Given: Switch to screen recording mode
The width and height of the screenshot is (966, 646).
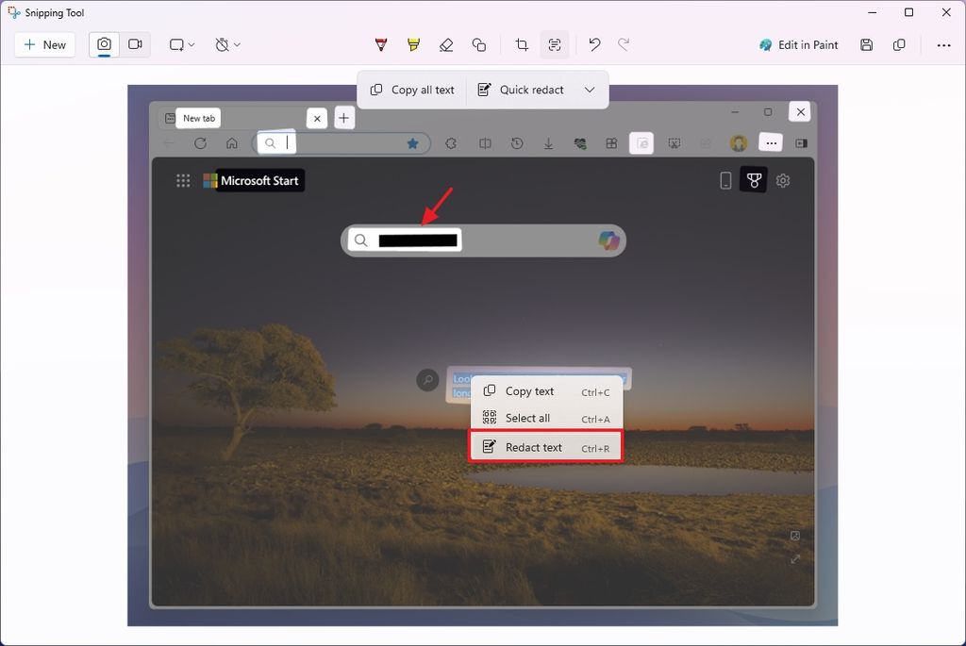Looking at the screenshot, I should coord(133,43).
